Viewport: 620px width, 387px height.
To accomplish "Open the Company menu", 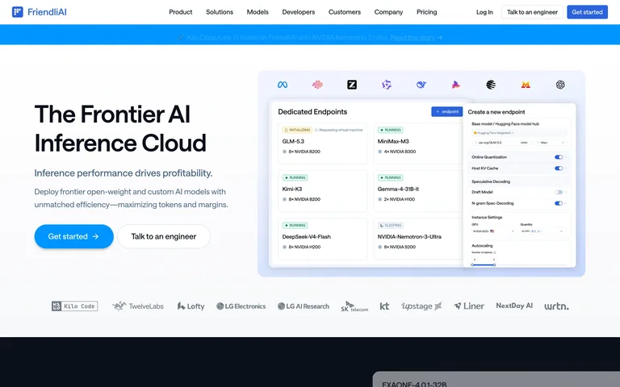I will pyautogui.click(x=388, y=12).
